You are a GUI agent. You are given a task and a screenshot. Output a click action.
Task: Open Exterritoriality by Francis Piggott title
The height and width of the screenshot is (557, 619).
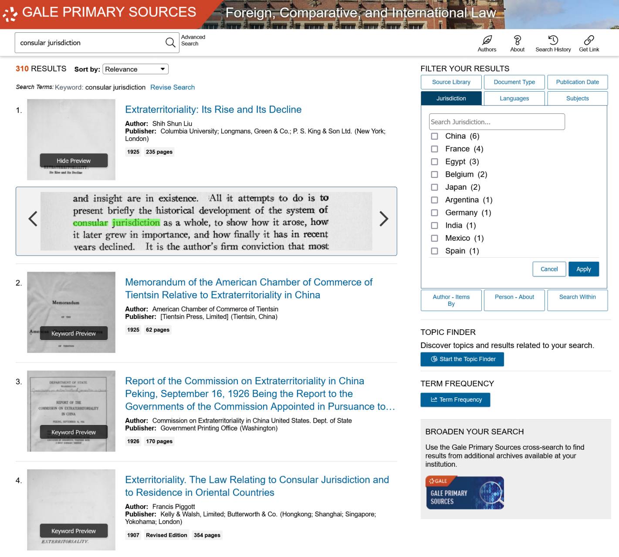click(257, 486)
